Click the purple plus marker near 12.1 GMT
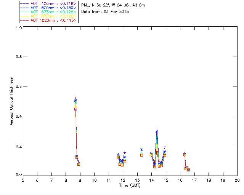The width and height of the screenshot is (244, 195). click(x=125, y=152)
